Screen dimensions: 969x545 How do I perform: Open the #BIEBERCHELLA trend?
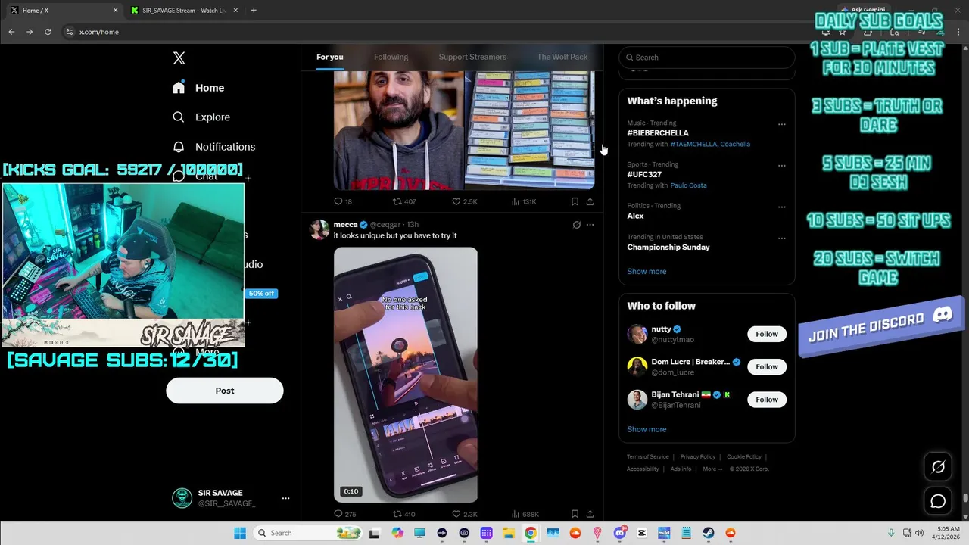[658, 133]
